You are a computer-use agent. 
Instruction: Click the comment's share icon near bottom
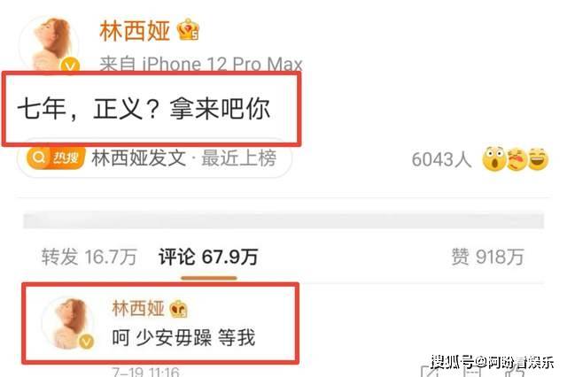(x=431, y=372)
